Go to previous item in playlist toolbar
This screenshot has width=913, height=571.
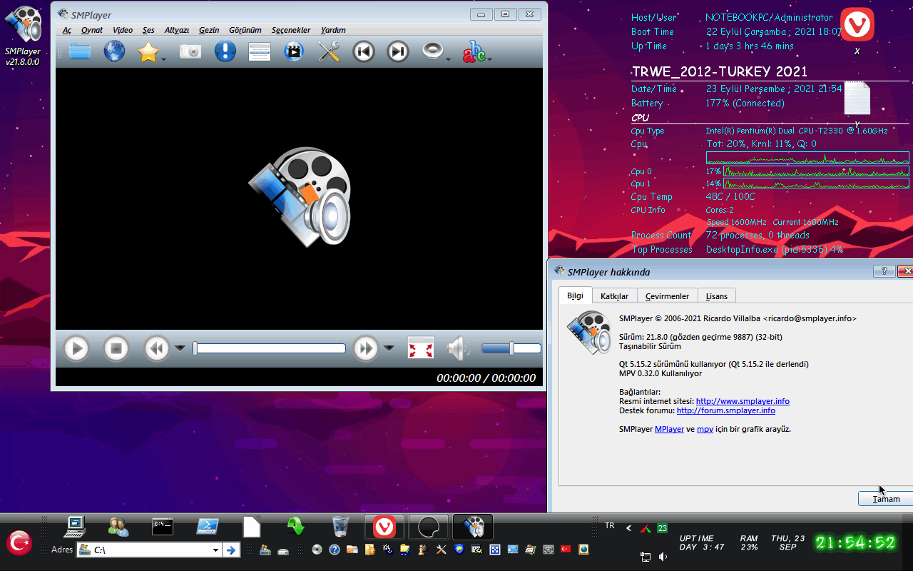click(364, 51)
